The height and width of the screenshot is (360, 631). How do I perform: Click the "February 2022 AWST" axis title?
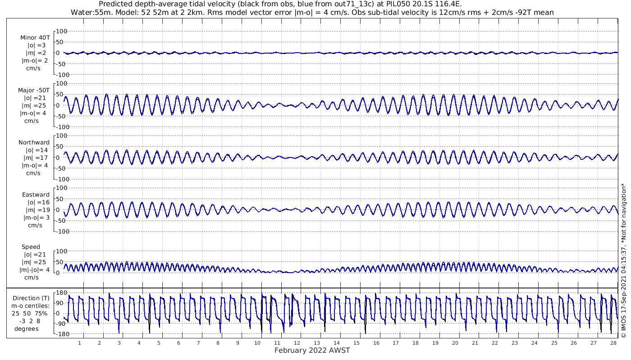click(x=312, y=351)
